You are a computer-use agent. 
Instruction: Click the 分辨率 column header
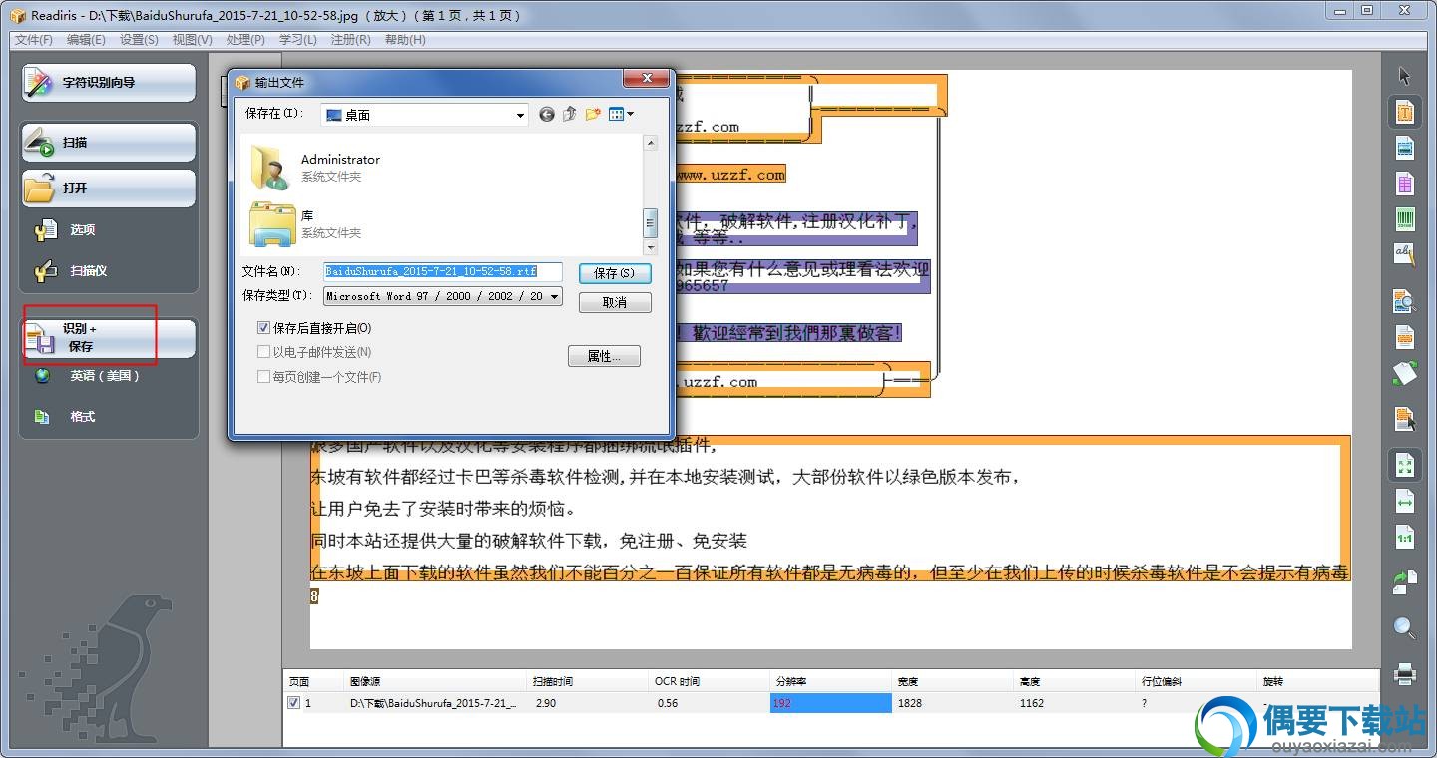click(831, 682)
